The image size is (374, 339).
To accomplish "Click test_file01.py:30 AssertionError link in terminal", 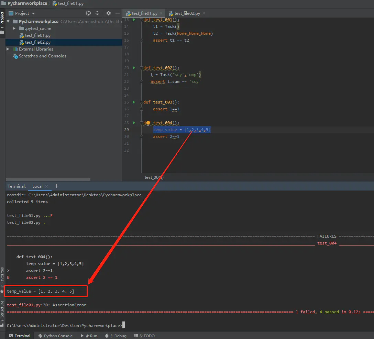I will [46, 305].
